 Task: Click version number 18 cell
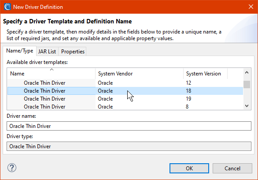click(x=188, y=91)
